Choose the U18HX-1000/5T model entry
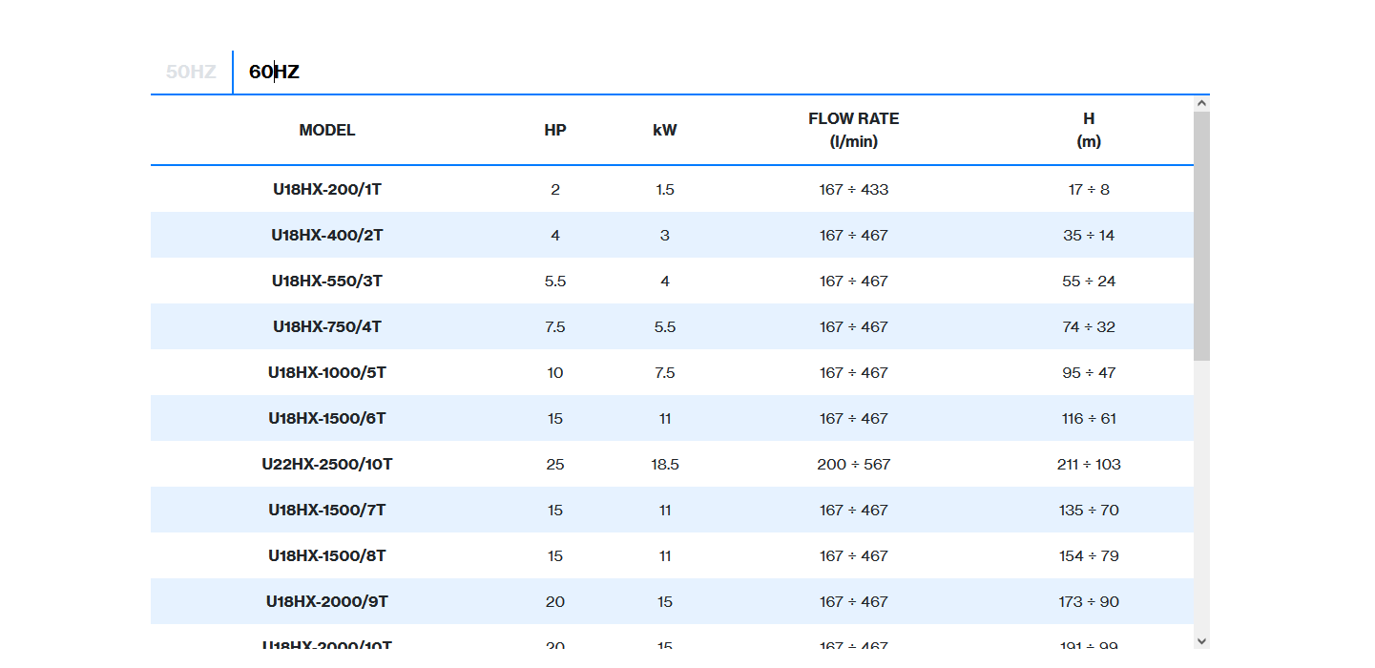This screenshot has height=668, width=1375. (327, 372)
